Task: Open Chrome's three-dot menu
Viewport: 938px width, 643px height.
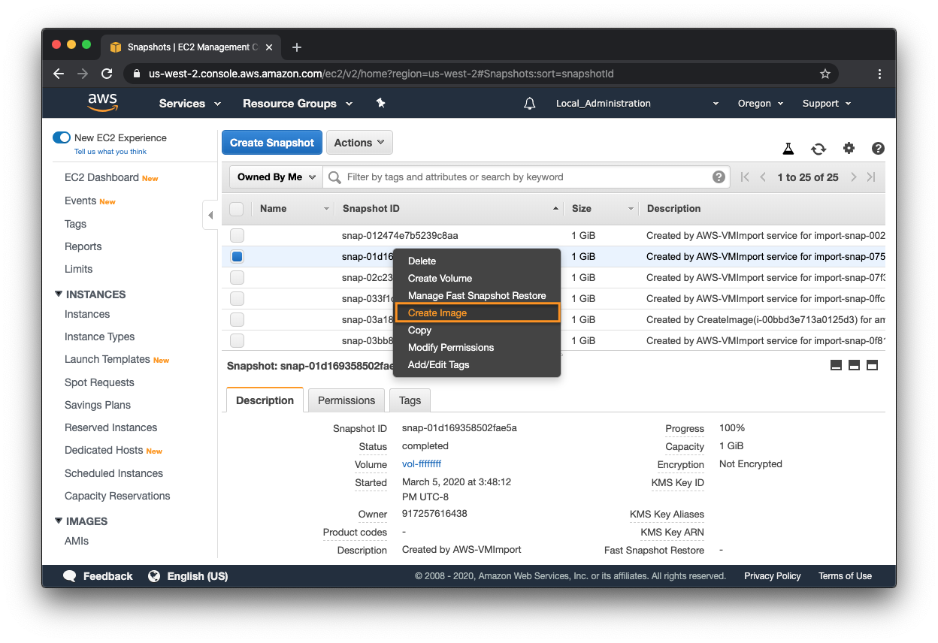Action: pos(879,74)
